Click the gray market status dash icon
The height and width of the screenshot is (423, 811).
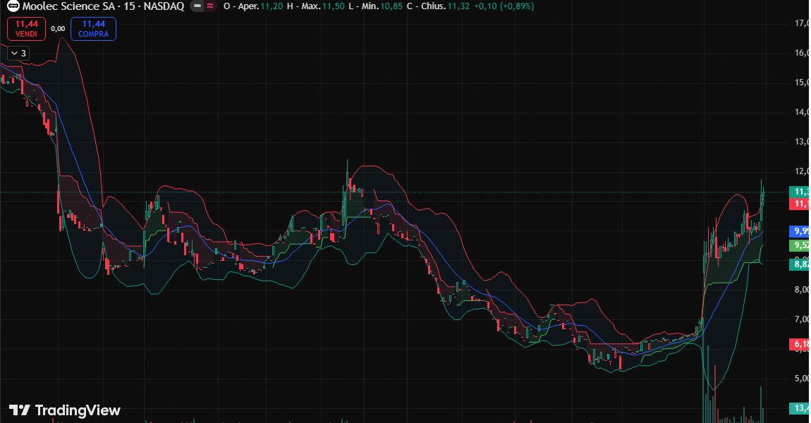click(197, 7)
